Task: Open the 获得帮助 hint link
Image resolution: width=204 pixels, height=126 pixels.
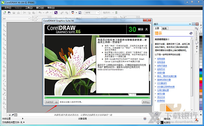Action: [161, 101]
